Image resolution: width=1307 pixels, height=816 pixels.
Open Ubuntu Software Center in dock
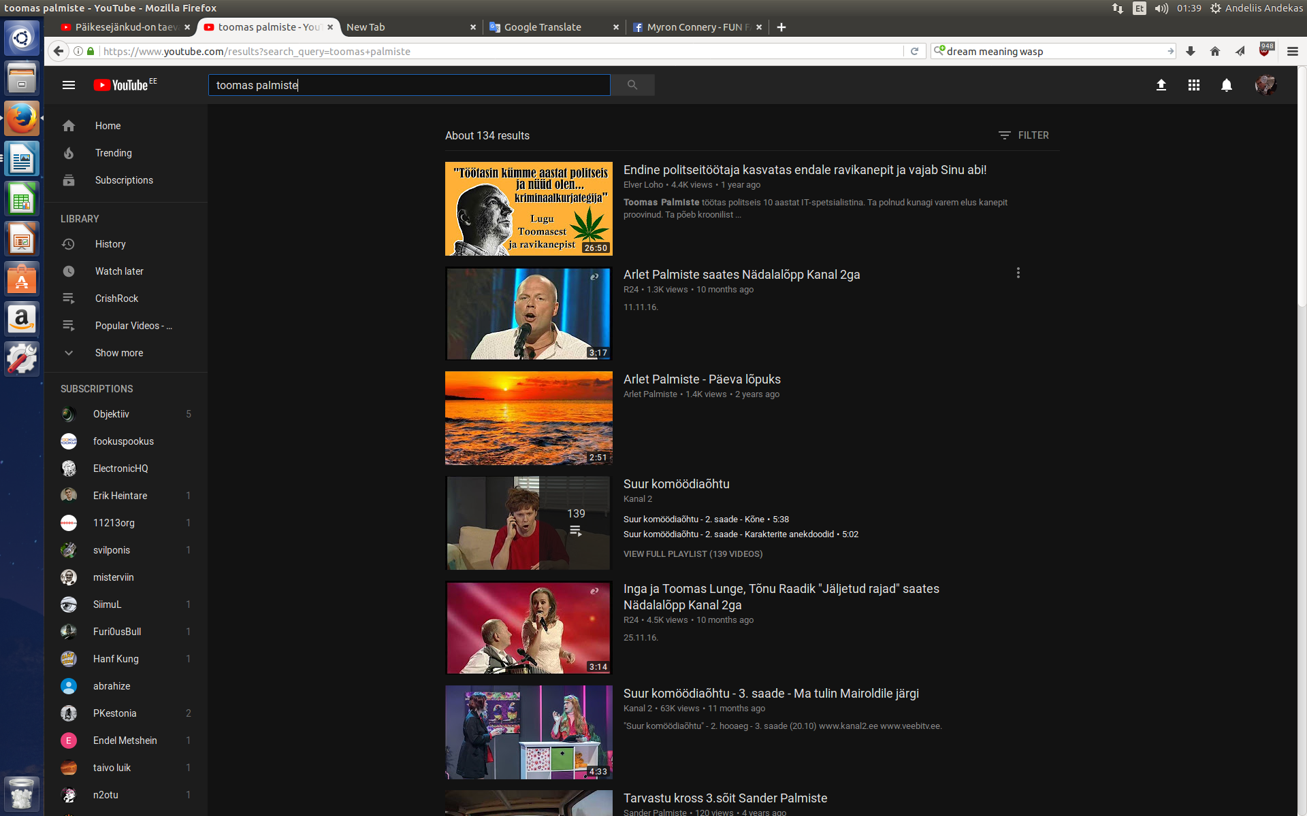pos(22,279)
